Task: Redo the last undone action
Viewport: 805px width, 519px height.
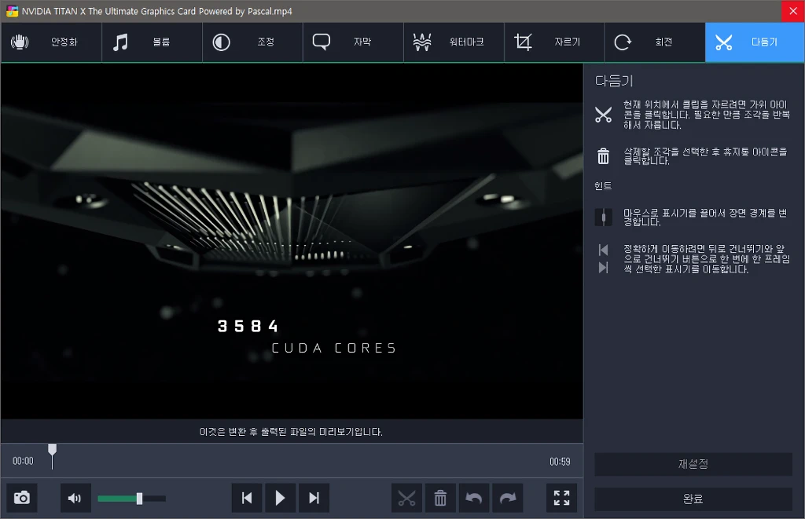Action: 508,498
